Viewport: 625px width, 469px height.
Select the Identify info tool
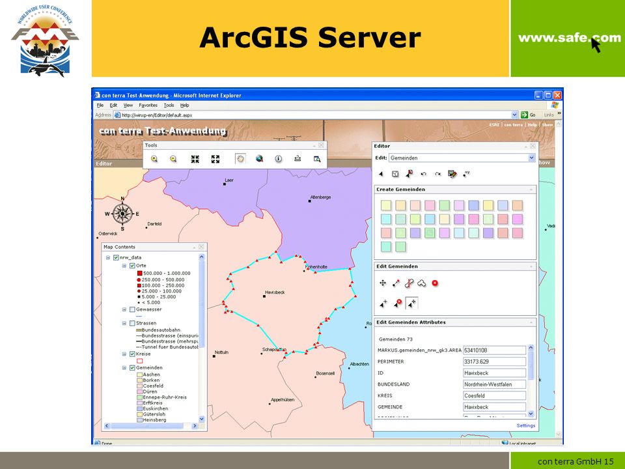coord(278,159)
